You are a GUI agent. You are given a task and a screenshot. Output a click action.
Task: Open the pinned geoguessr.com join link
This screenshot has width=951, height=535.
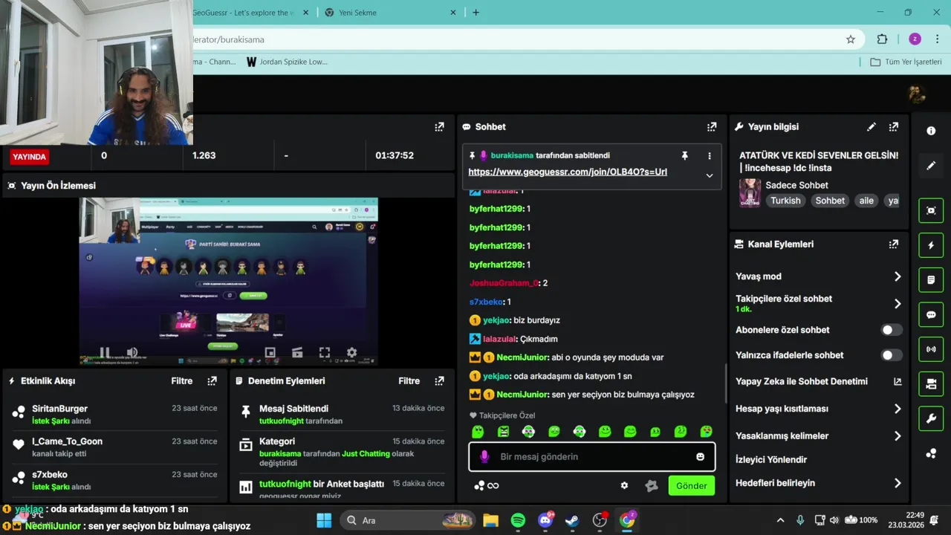(x=568, y=172)
